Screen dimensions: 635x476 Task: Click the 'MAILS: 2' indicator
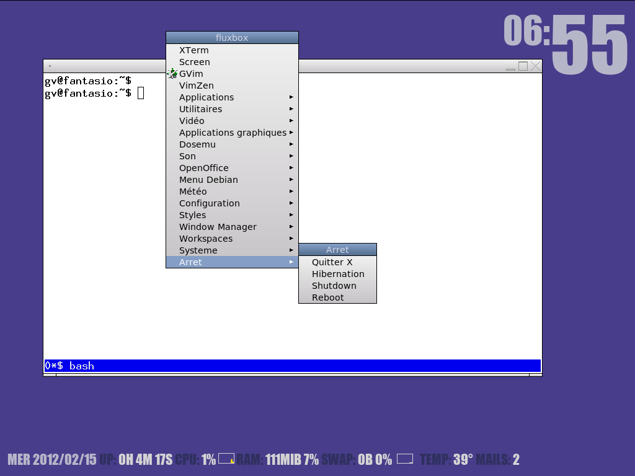point(497,459)
